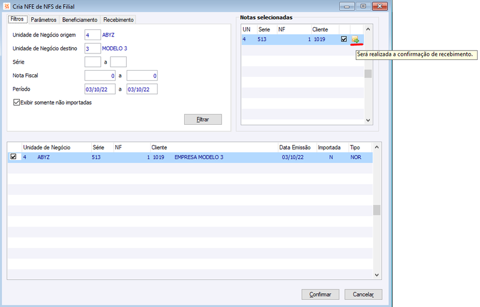Viewport: 480px width, 307px height.
Task: Click the starting Nota Fiscal field
Action: tap(100, 76)
